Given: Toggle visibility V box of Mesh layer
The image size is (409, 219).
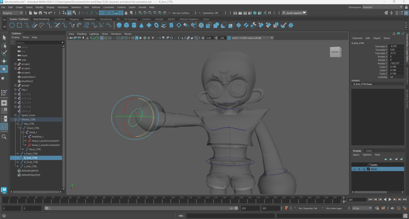Looking at the screenshot, I should (354, 169).
